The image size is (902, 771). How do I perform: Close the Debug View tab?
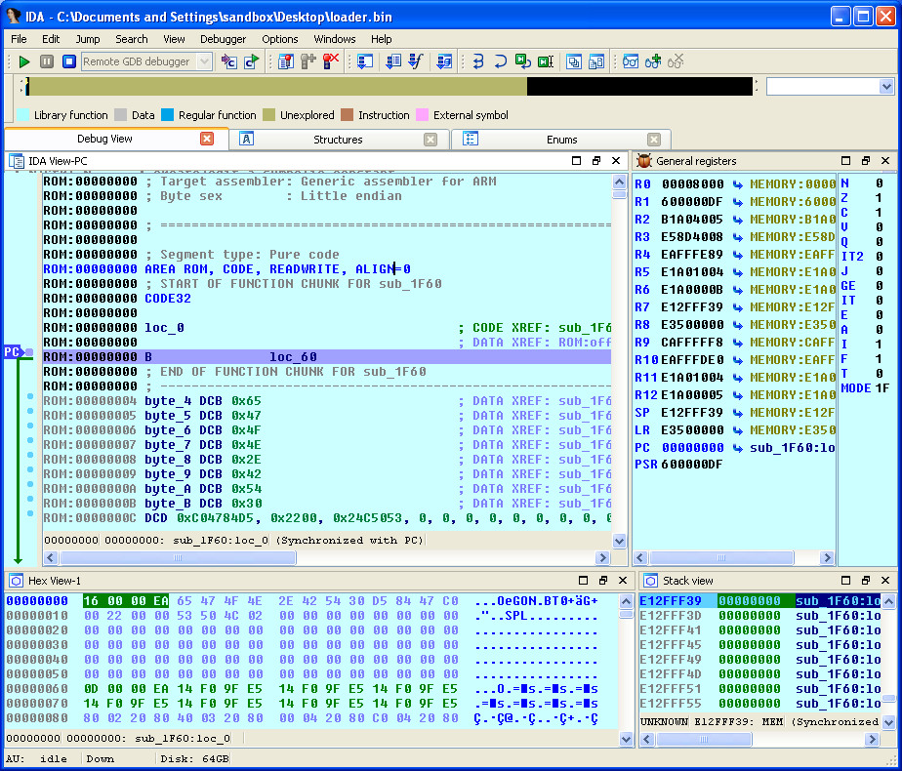click(207, 139)
